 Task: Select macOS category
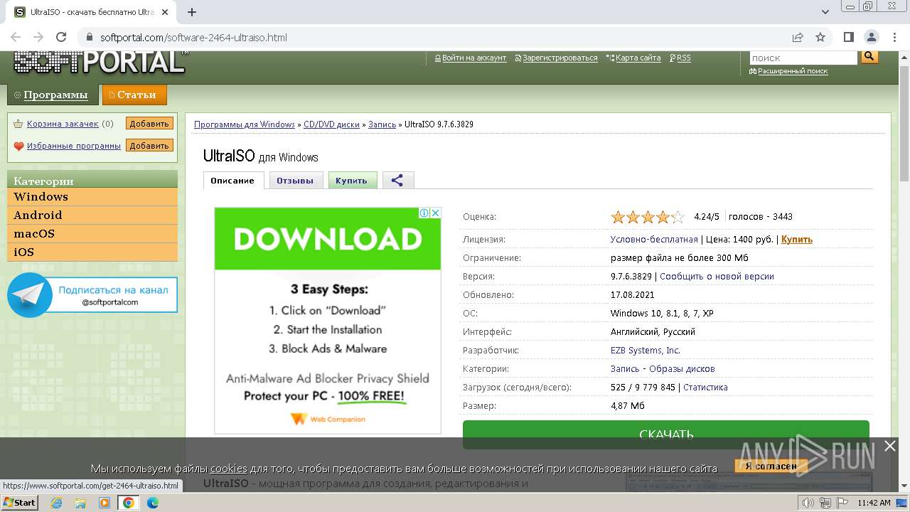pos(92,234)
